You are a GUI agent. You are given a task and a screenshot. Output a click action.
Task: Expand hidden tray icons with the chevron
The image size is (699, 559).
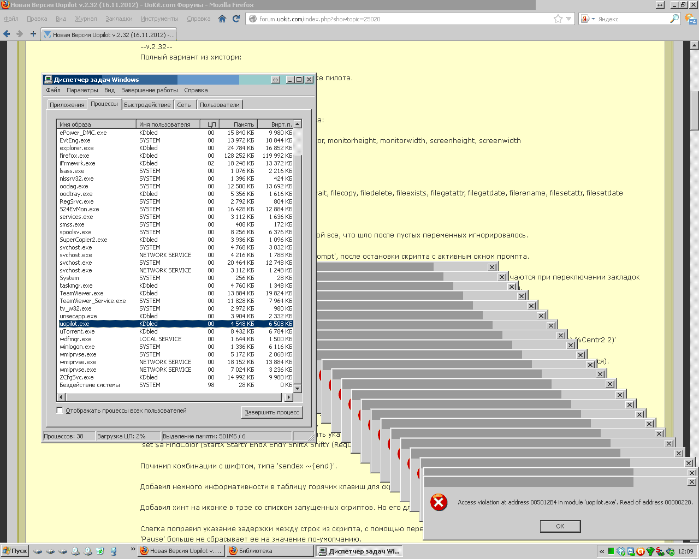602,551
